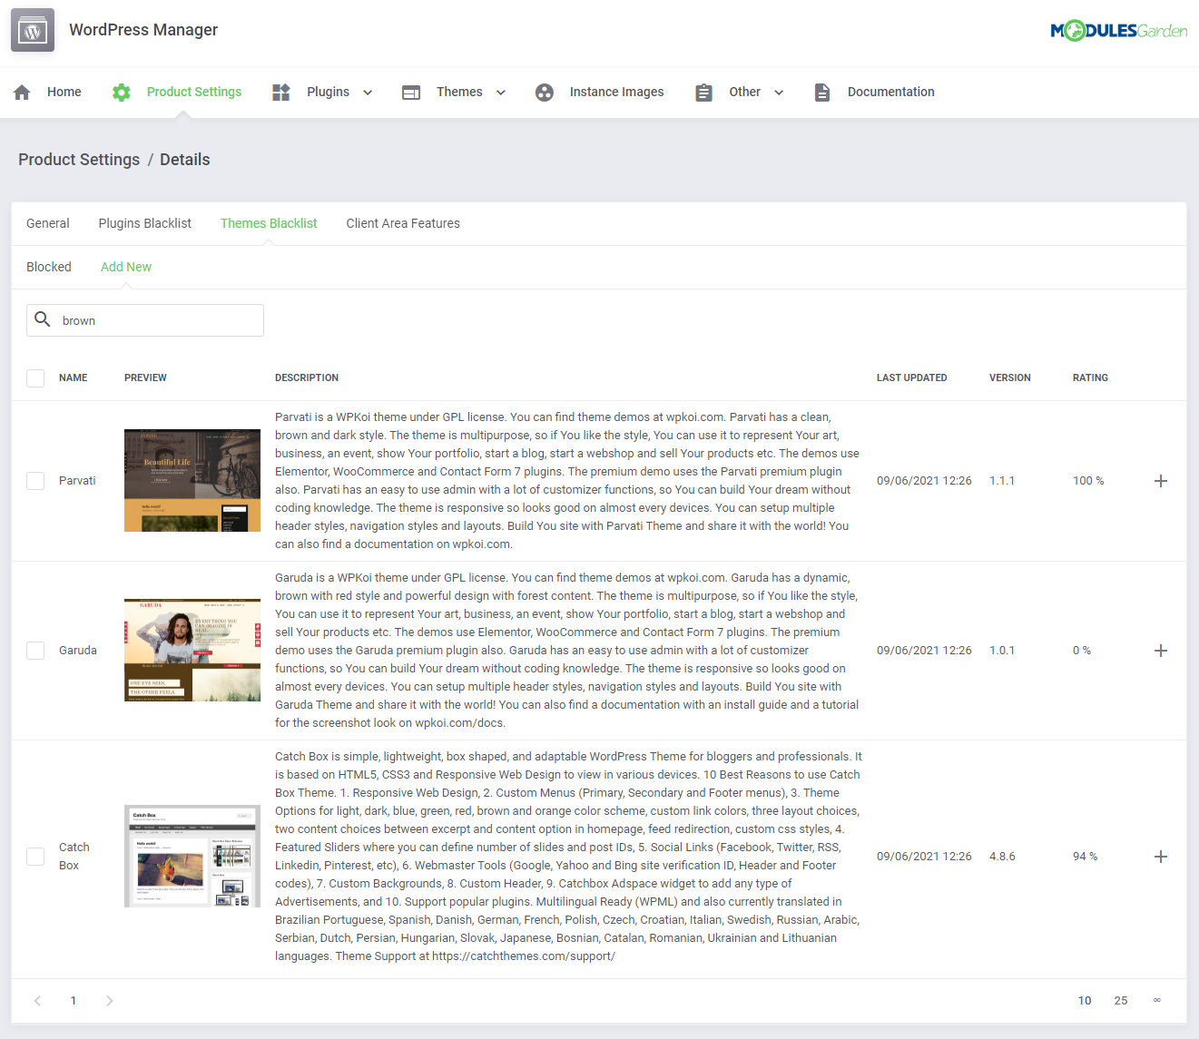Screen dimensions: 1199x1039
Task: Click the Product Settings gear icon
Action: tap(122, 93)
